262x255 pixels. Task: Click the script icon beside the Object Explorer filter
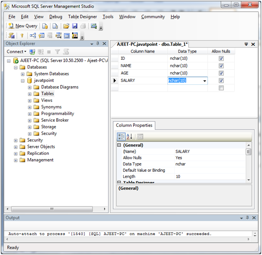coord(66,52)
